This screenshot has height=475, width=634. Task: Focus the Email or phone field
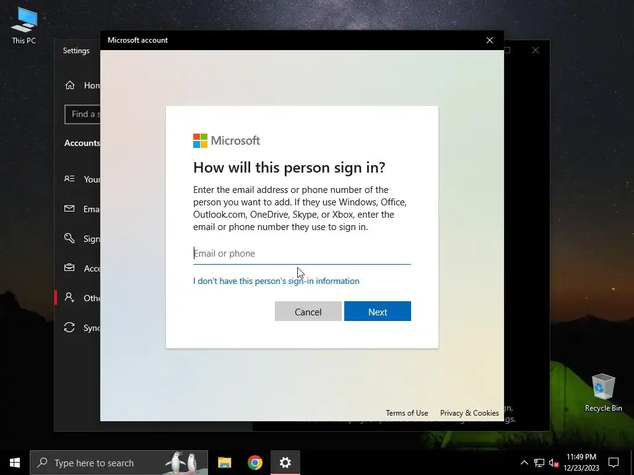coord(302,254)
